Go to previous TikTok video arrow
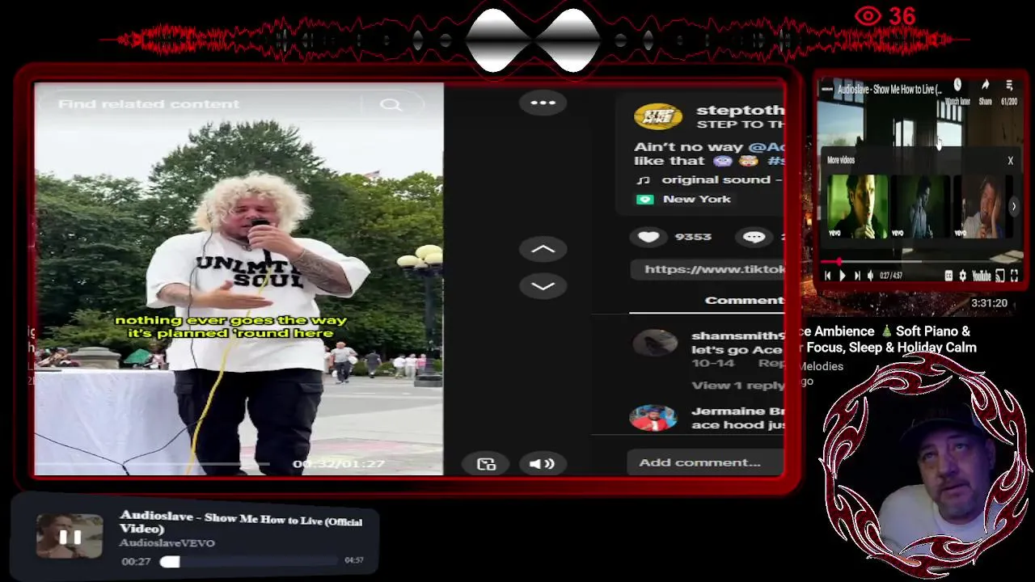 tap(543, 250)
